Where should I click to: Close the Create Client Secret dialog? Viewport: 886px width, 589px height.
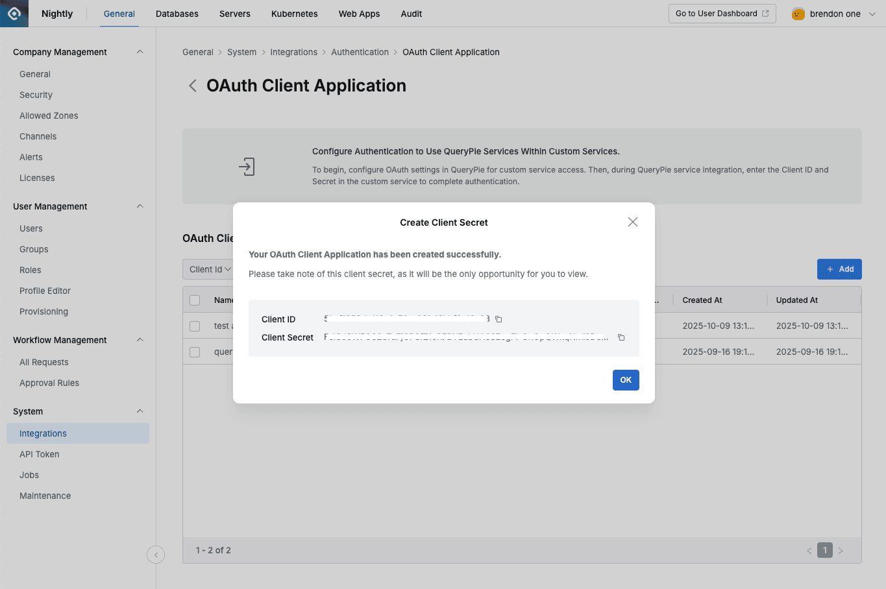point(632,221)
